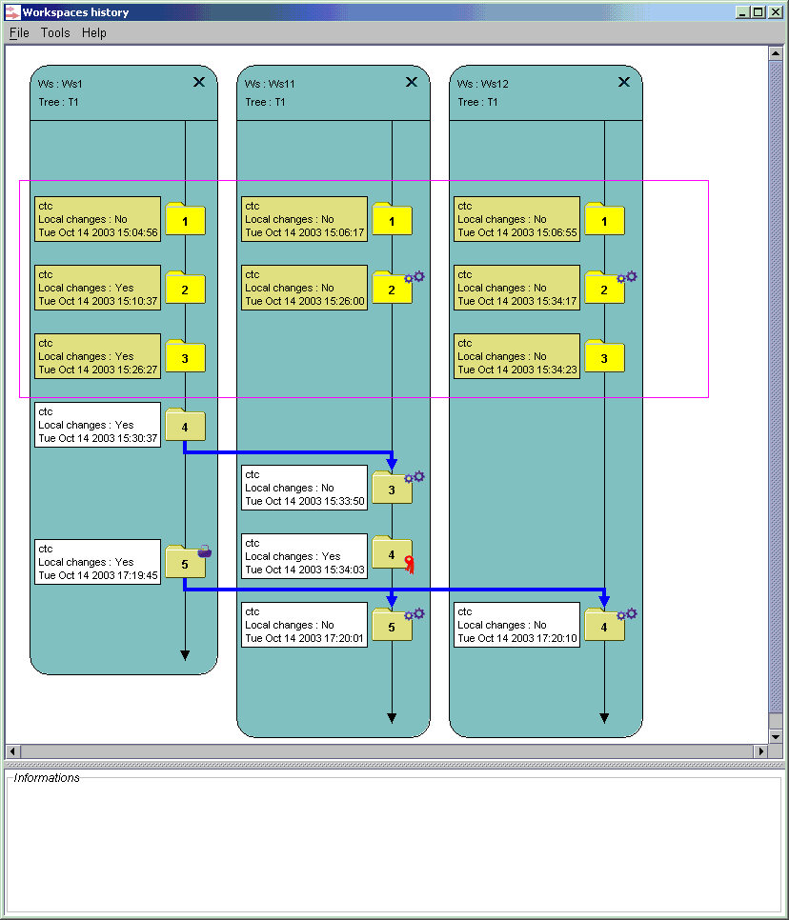Select folder 3 in workspace Ws1
789x920 pixels.
[185, 356]
